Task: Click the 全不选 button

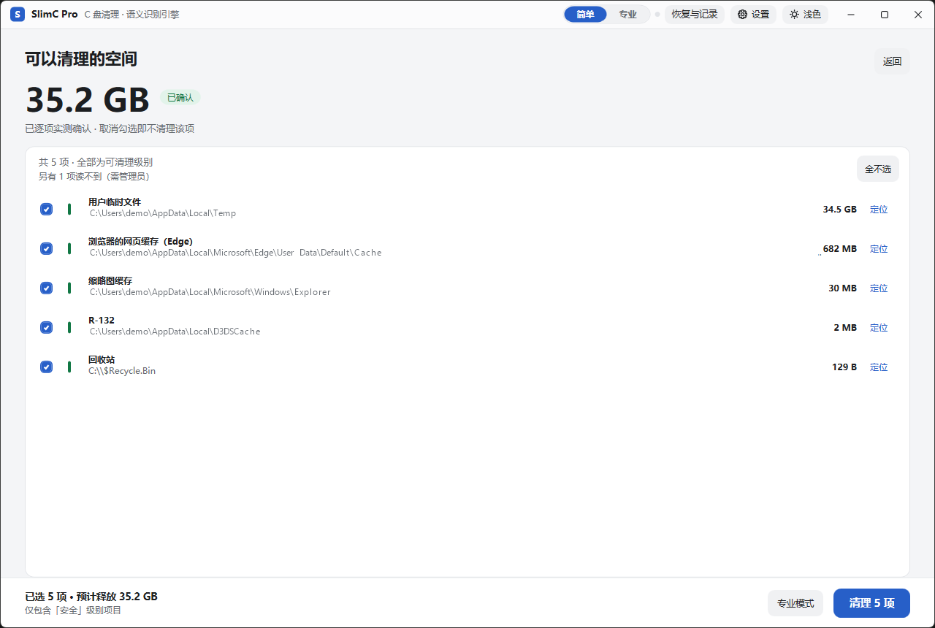Action: [x=878, y=169]
